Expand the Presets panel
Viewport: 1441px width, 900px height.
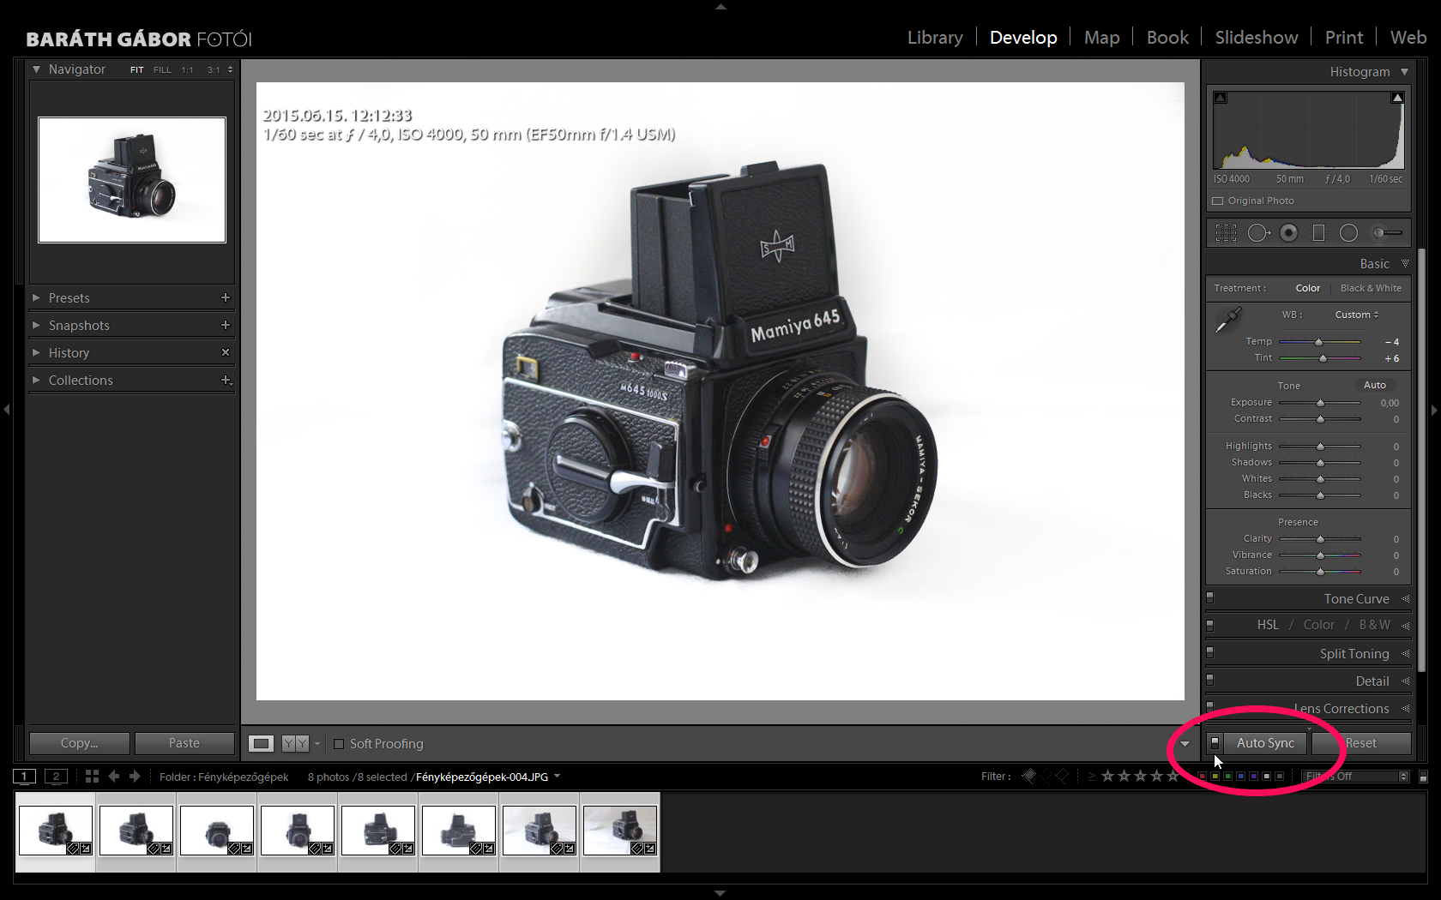tap(36, 297)
